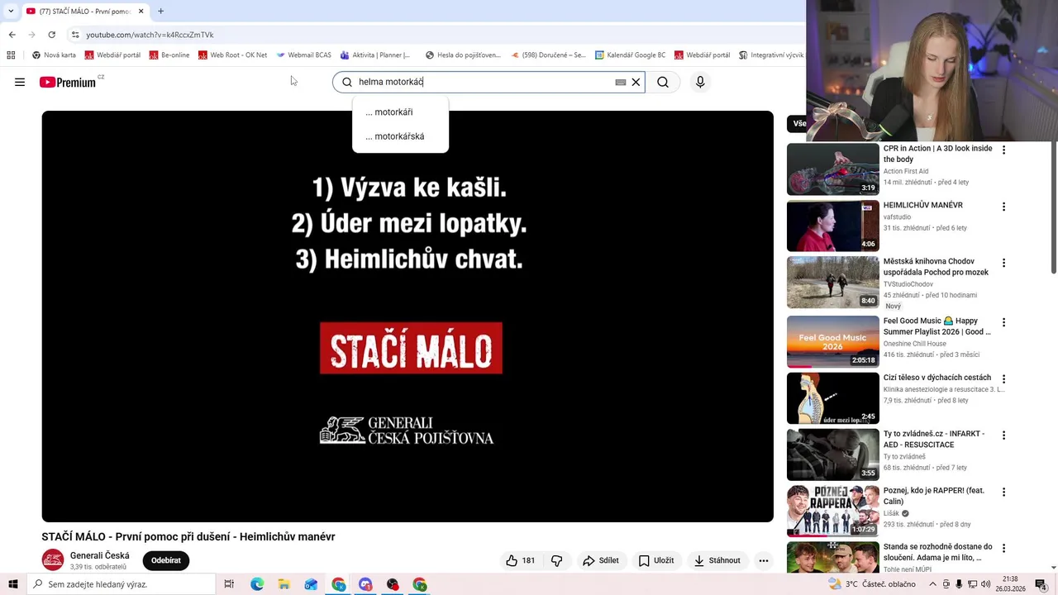This screenshot has height=595, width=1058.
Task: Click the 'Action First Aid' channel name
Action: pos(906,172)
